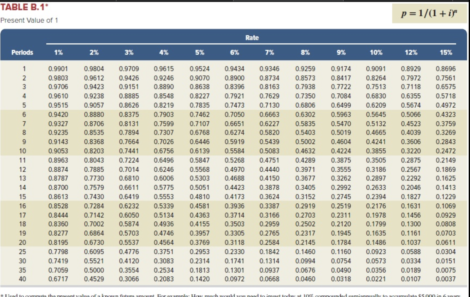Image resolution: width=470 pixels, height=297 pixels.
Task: Click 0.8264 in period 2 under 10%
Action: [x=376, y=78]
